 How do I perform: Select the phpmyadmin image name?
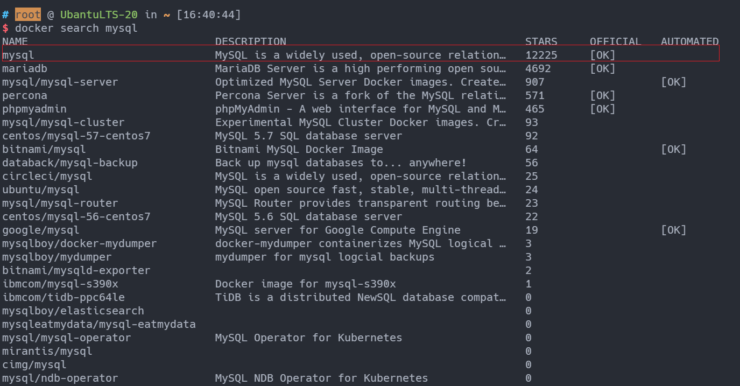click(34, 109)
